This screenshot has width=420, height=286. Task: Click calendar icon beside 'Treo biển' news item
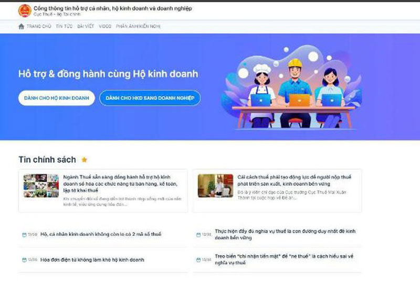tap(198, 260)
